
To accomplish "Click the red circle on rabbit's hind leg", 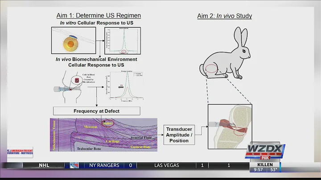I will pyautogui.click(x=211, y=69).
